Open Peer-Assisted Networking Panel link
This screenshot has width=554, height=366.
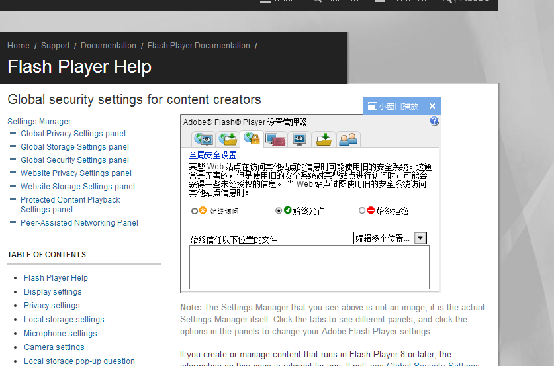(x=79, y=223)
